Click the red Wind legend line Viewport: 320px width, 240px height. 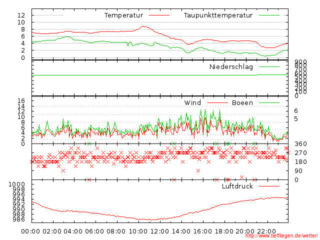[217, 102]
